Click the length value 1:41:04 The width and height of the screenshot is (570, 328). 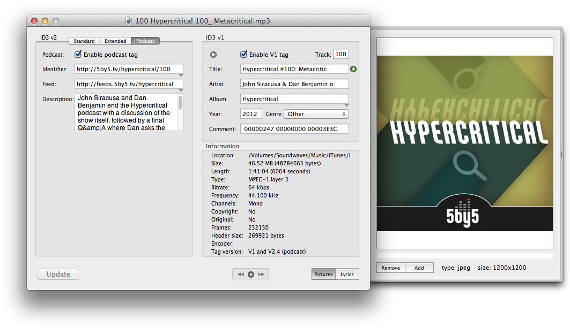click(x=279, y=171)
